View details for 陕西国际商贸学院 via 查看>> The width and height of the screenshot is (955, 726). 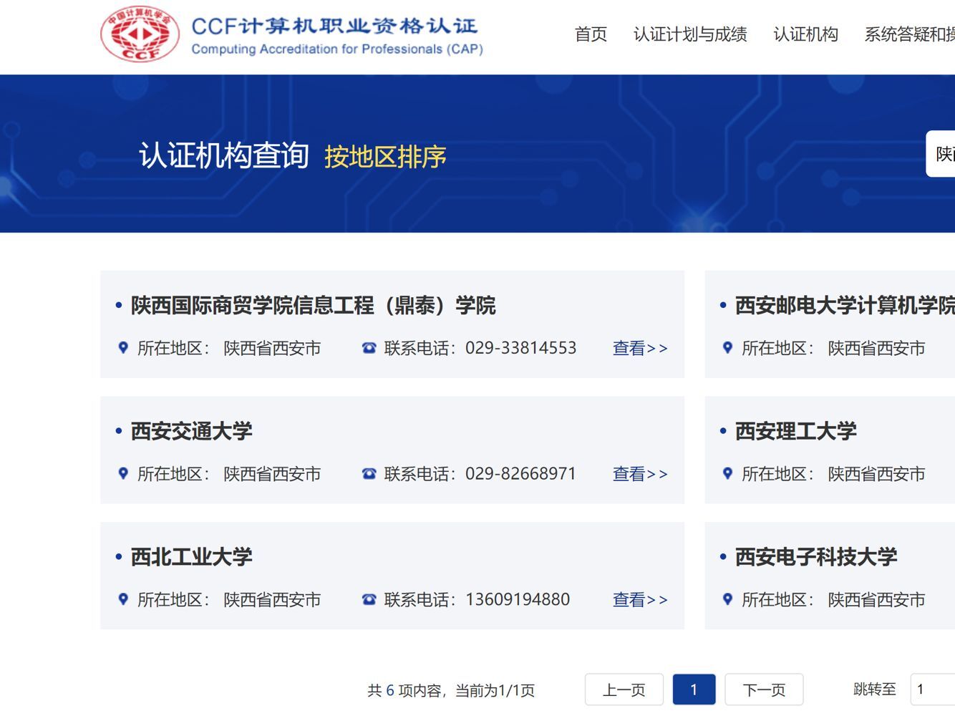pyautogui.click(x=640, y=348)
